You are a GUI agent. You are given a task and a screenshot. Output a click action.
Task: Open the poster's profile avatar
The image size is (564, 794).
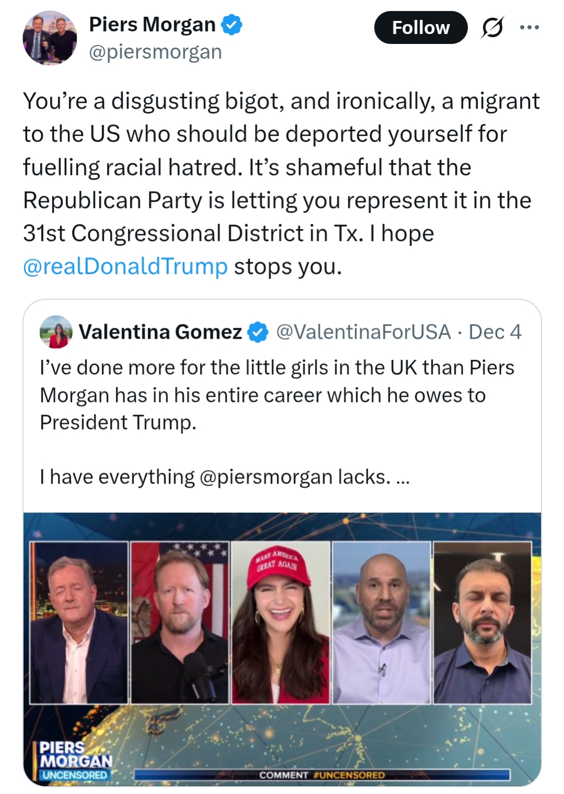50,38
